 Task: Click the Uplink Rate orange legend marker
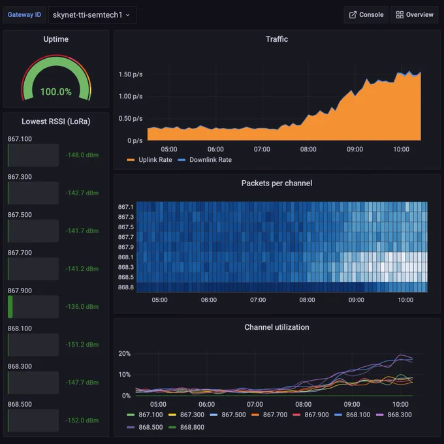click(131, 160)
